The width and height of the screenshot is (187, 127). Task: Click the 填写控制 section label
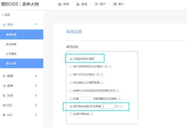[x=72, y=47]
